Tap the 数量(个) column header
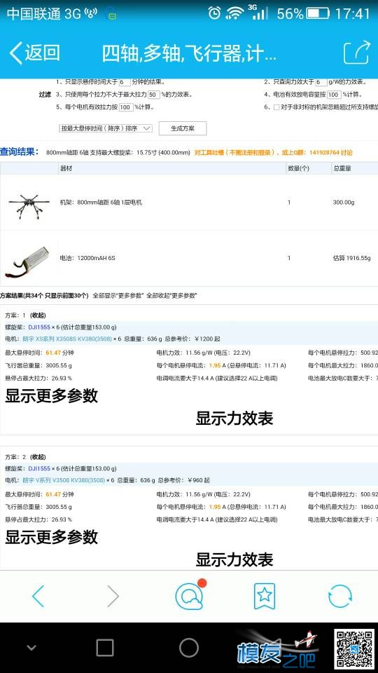378x673 pixels. (x=298, y=169)
